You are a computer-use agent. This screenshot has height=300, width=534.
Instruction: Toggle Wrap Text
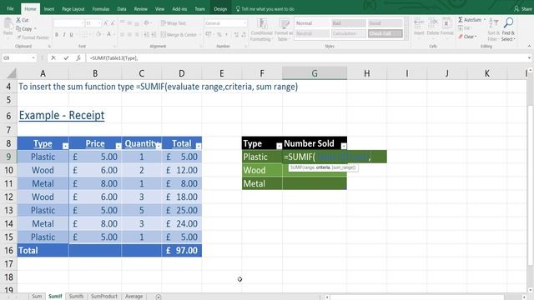(173, 23)
